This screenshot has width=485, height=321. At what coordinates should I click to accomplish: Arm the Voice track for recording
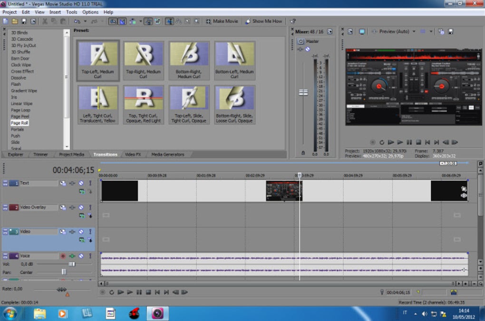63,256
